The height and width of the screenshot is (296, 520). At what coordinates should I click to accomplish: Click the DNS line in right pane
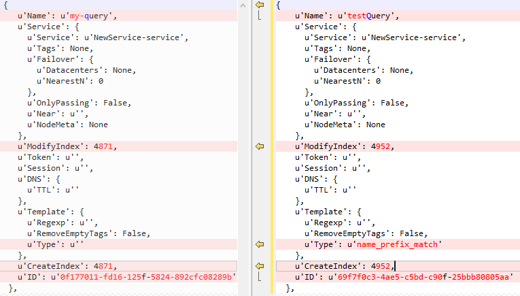pyautogui.click(x=316, y=179)
